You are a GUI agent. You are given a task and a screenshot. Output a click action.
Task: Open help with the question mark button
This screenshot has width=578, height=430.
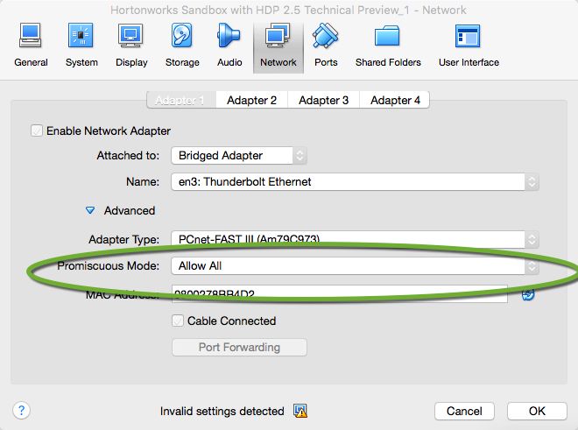21,410
